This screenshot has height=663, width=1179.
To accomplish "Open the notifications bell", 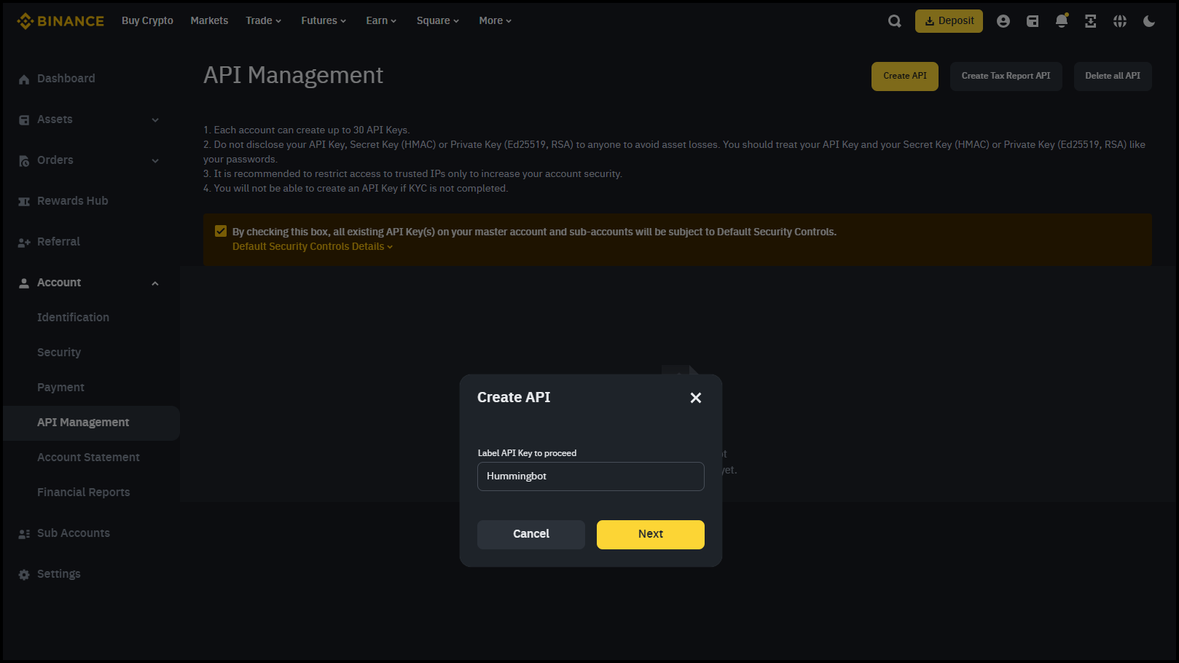I will coord(1062,21).
